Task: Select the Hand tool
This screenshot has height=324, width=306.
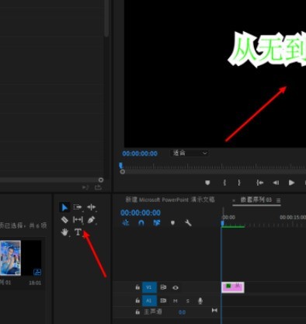Action: click(64, 232)
